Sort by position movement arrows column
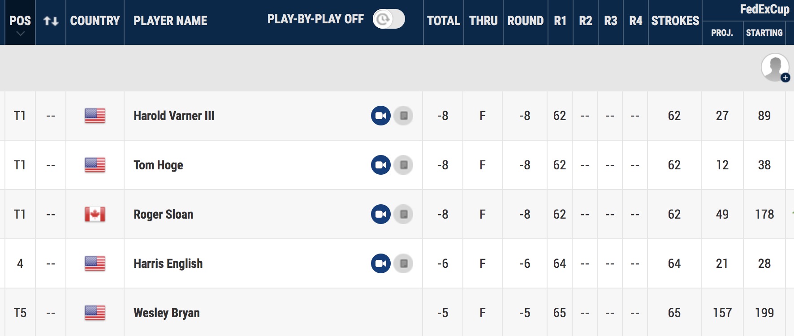This screenshot has height=336, width=794. 51,21
